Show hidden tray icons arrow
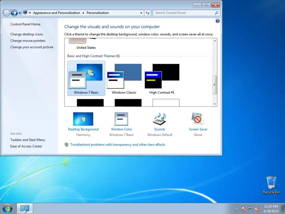The height and width of the screenshot is (214, 285). click(x=237, y=209)
